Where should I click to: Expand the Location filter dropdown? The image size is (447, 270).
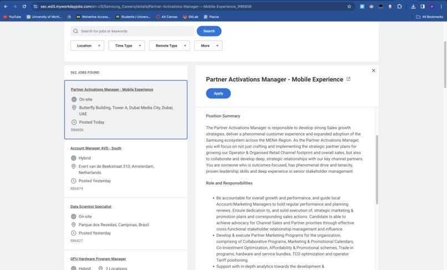click(x=87, y=46)
